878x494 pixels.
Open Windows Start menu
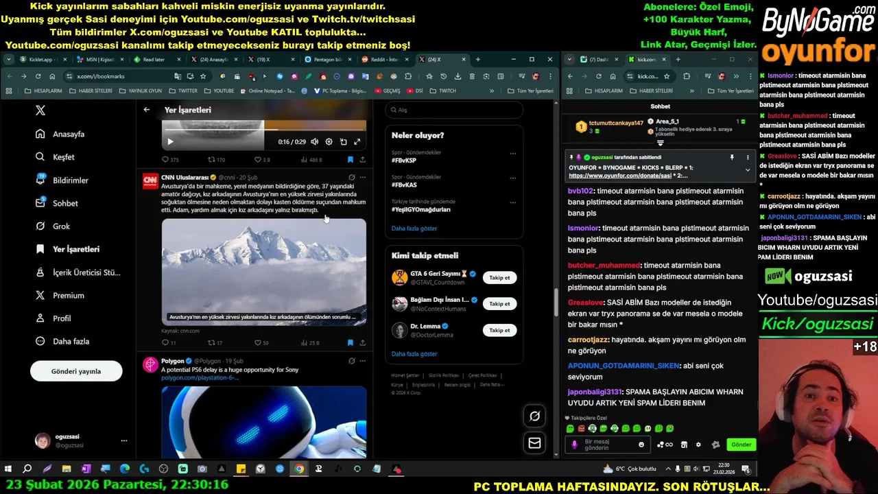(x=8, y=469)
